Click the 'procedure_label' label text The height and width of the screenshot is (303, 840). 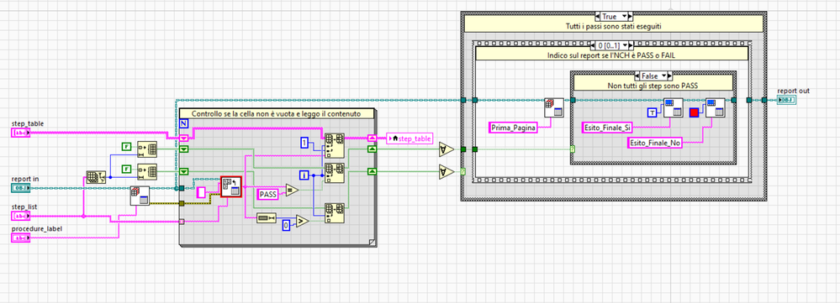pos(36,229)
